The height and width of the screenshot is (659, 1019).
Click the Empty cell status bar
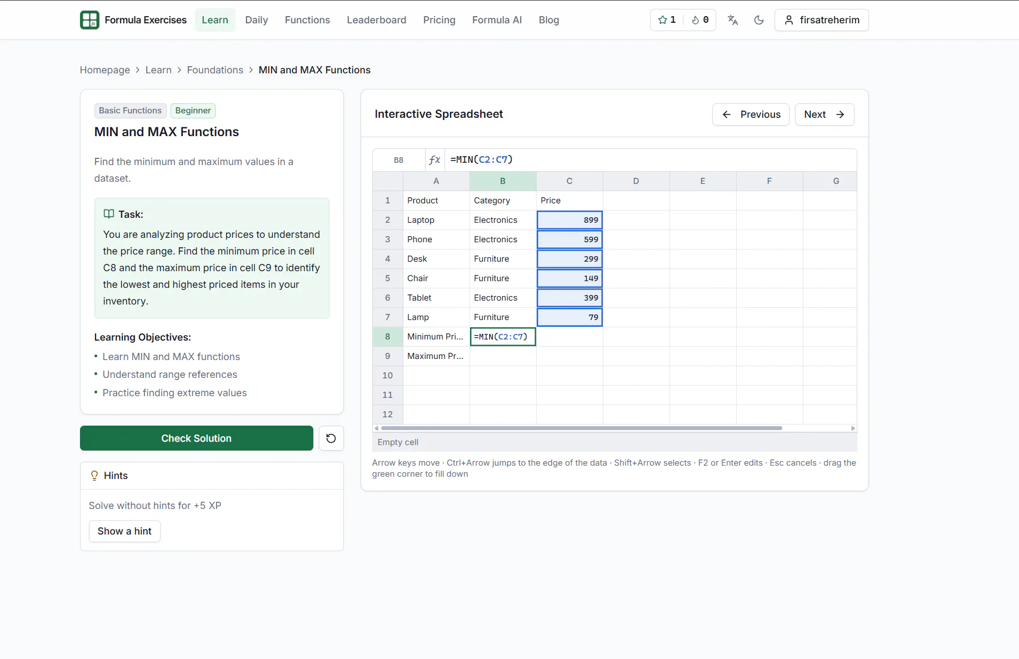615,442
